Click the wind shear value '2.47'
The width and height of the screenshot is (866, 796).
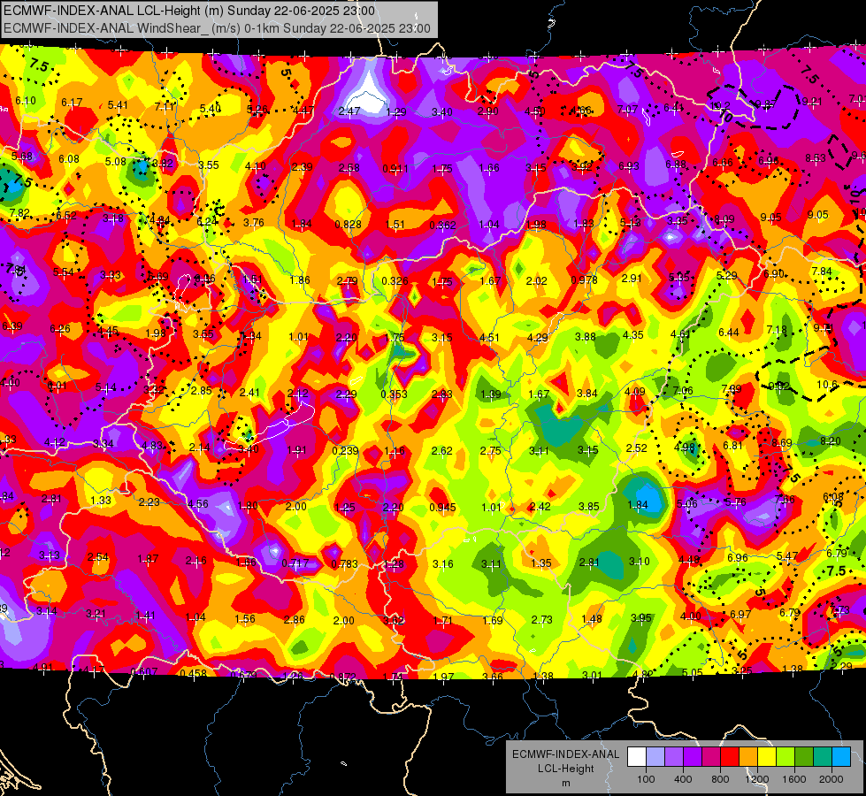tap(349, 111)
